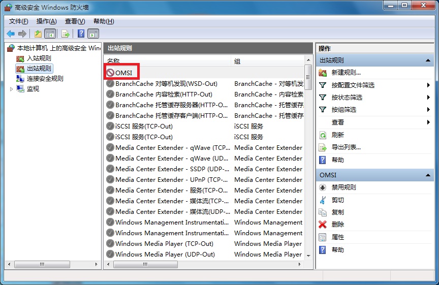Open 属性 for the OMSI rule
This screenshot has height=285, width=439.
338,237
